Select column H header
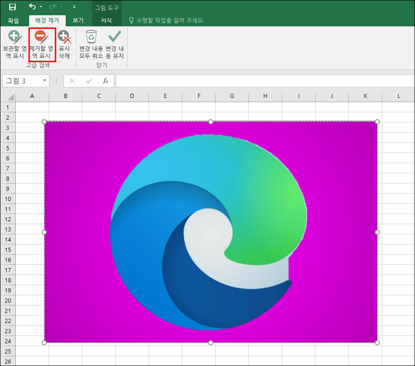This screenshot has width=415, height=366. tap(265, 96)
